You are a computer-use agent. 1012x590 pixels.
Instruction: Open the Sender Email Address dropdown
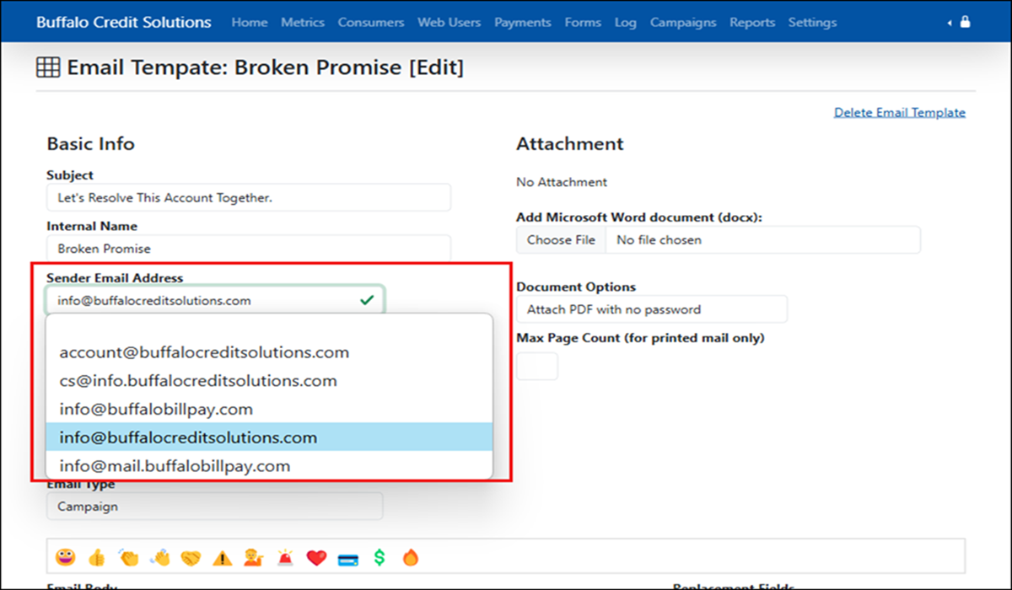(x=215, y=300)
